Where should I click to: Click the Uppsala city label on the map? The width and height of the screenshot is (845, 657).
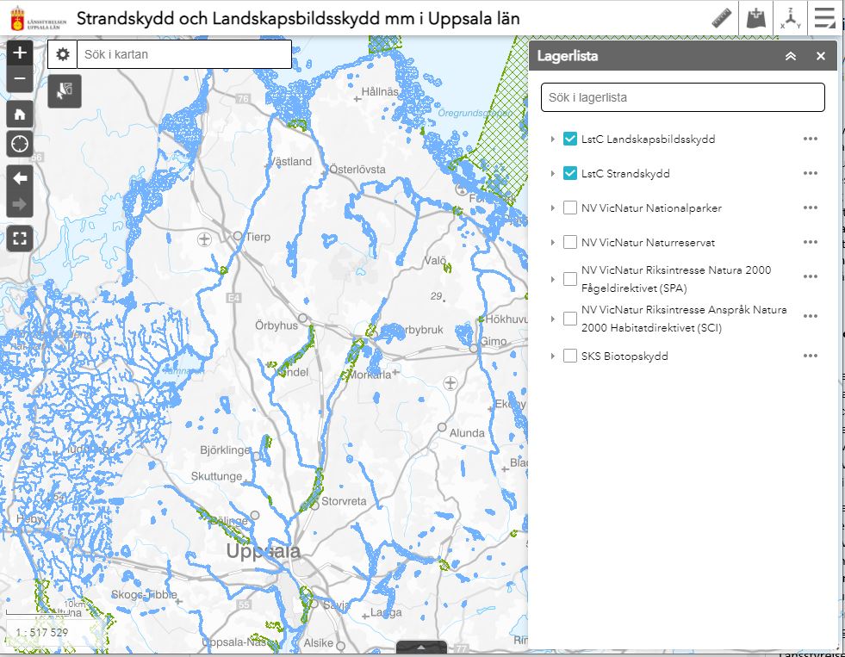[x=263, y=551]
